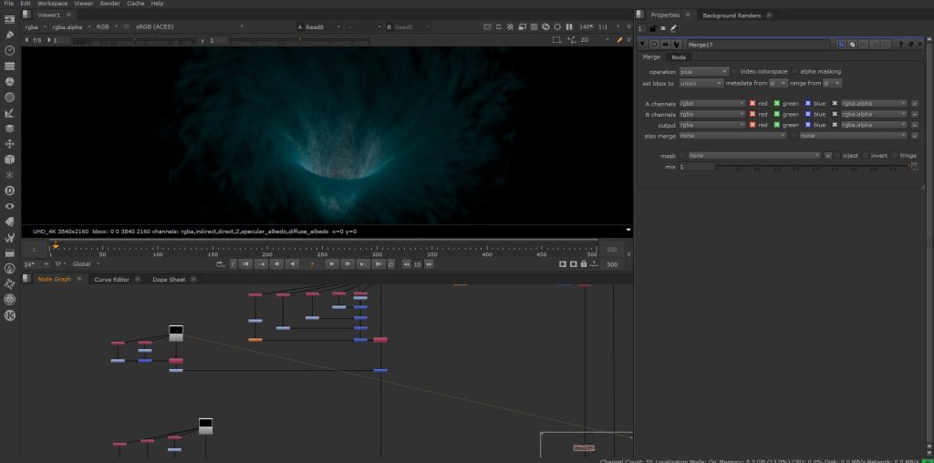The image size is (934, 463).
Task: Open the operation dropdown showing plus
Action: tap(703, 71)
